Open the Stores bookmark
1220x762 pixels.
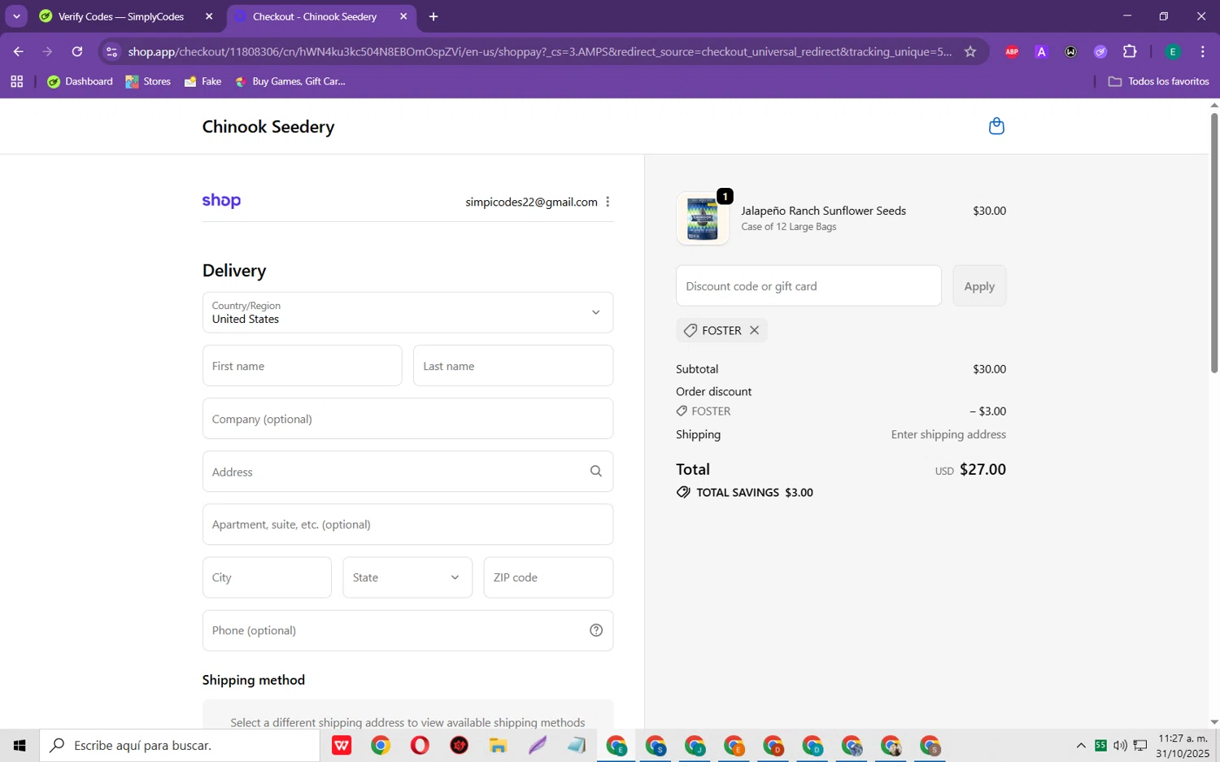pyautogui.click(x=148, y=81)
